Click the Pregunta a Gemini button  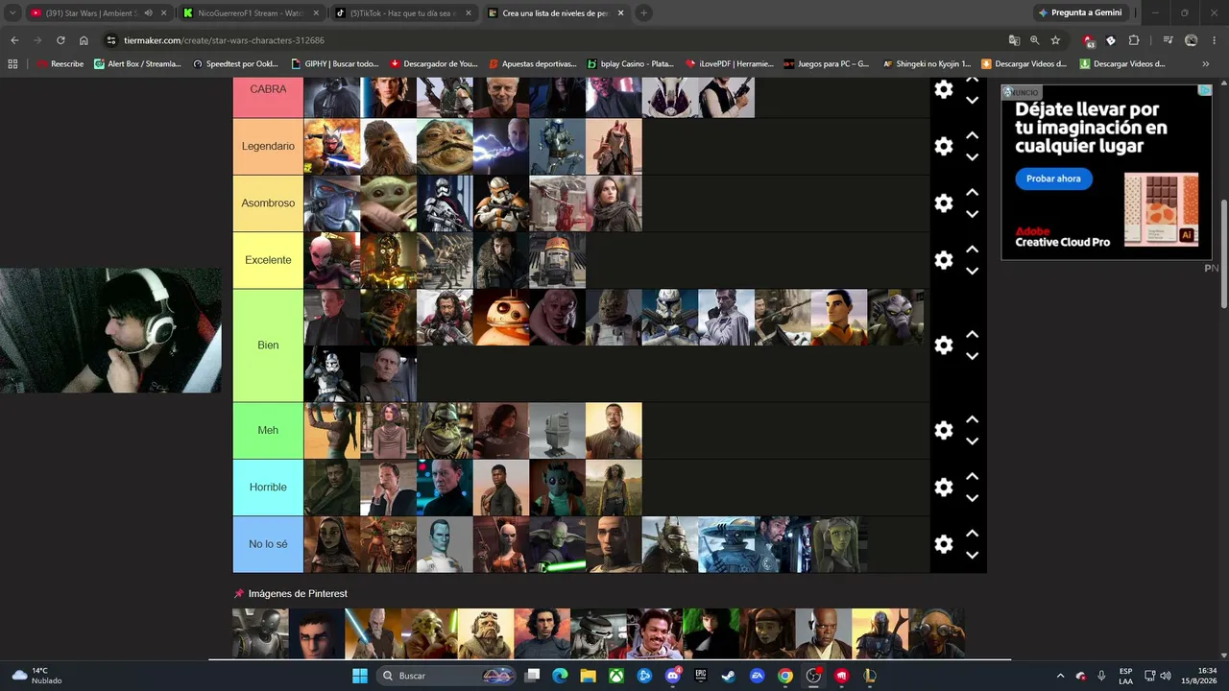(1080, 13)
